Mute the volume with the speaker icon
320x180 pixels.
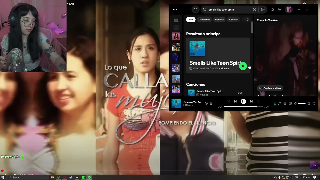coord(295,103)
